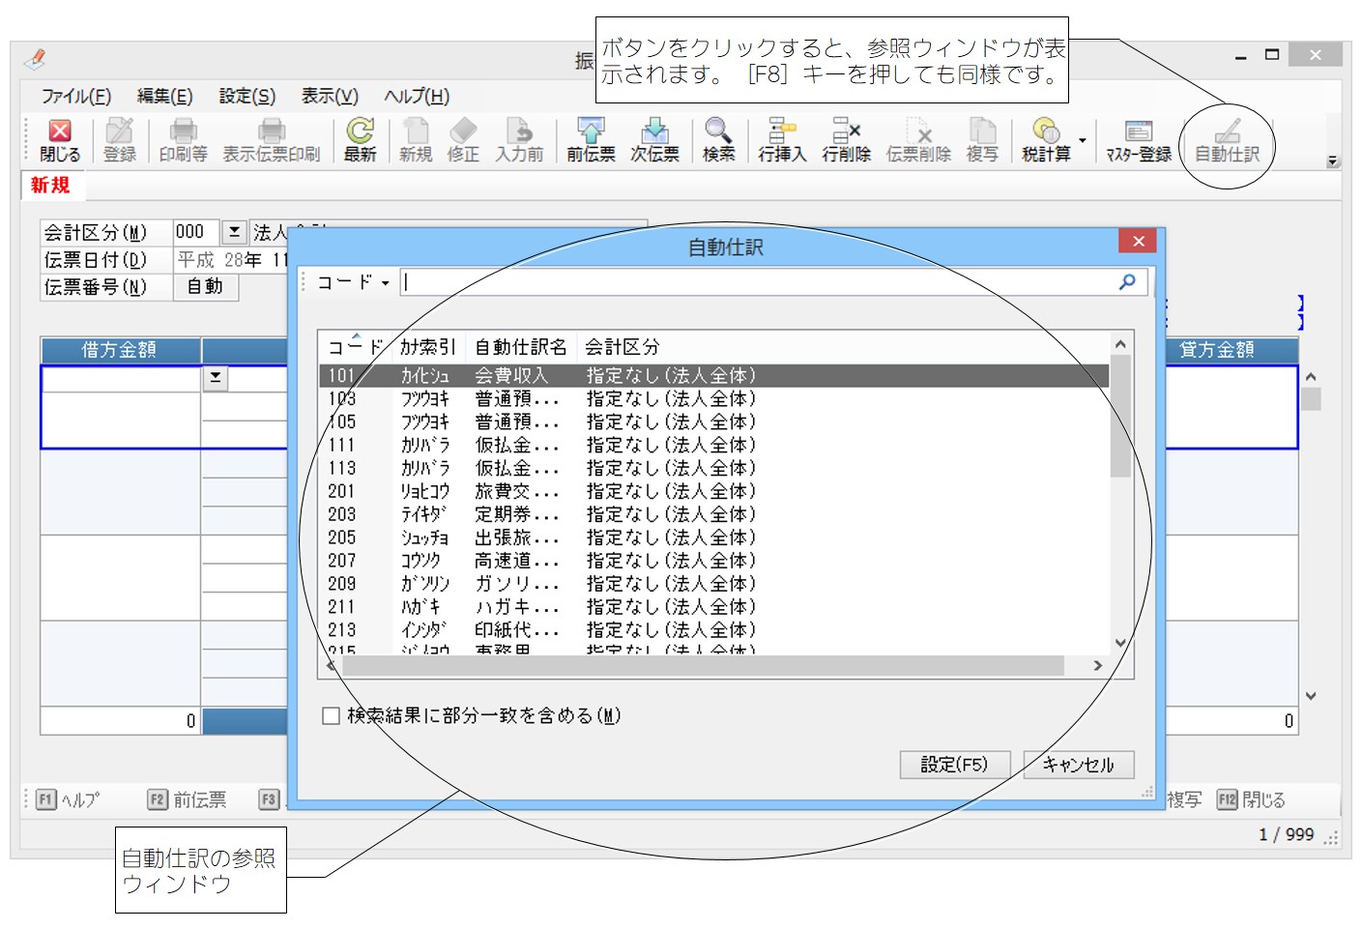Click the search text field in 自動仕訳 dialog

[x=754, y=282]
